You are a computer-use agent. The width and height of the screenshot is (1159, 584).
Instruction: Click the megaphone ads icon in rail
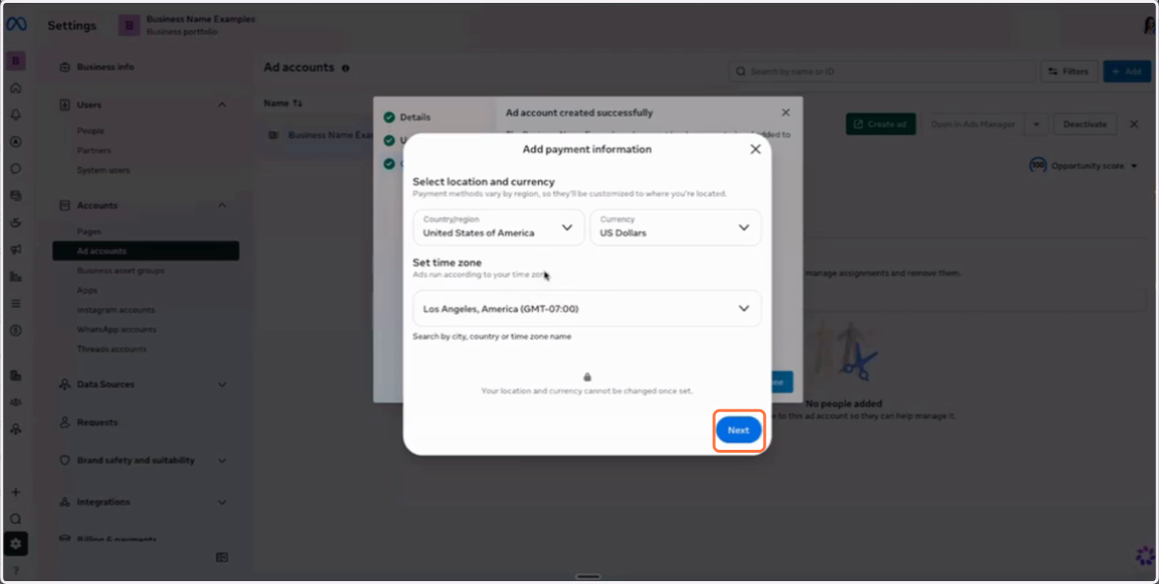15,249
